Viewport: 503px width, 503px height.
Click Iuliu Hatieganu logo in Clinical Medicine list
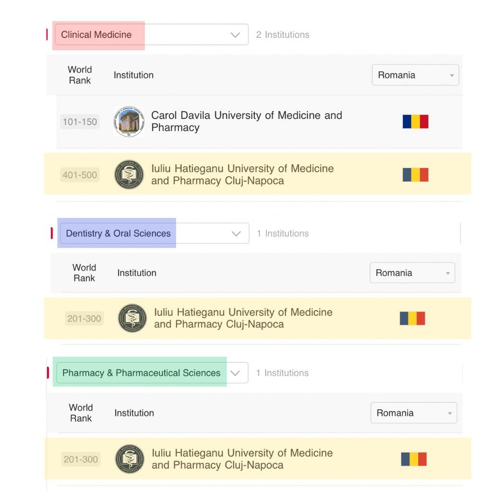click(x=129, y=175)
